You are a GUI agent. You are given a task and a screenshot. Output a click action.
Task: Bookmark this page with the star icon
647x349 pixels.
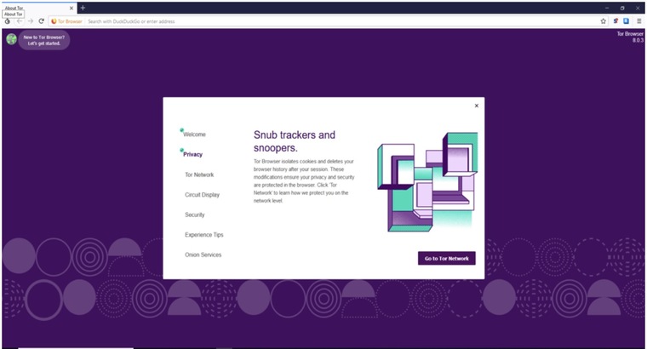(x=604, y=20)
